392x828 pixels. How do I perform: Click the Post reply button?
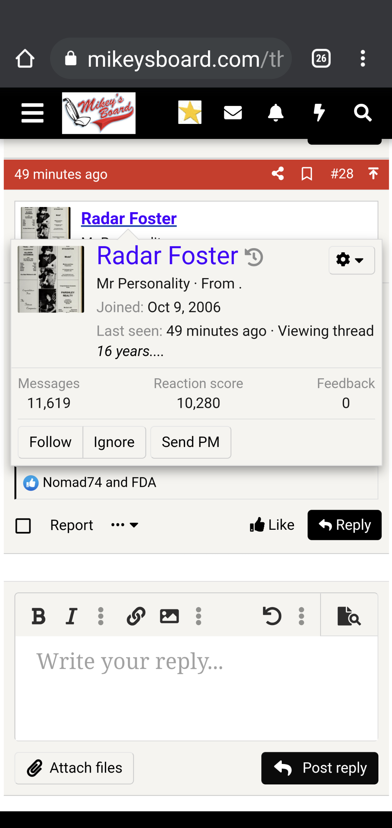pos(319,768)
